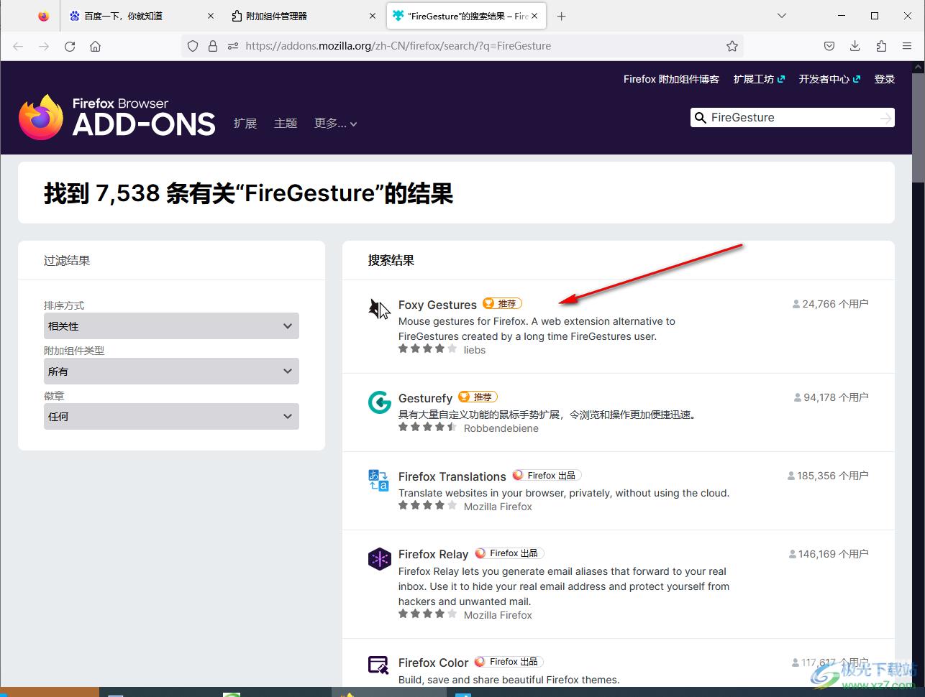
Task: Click the 24,766 个用户 count
Action: (830, 304)
